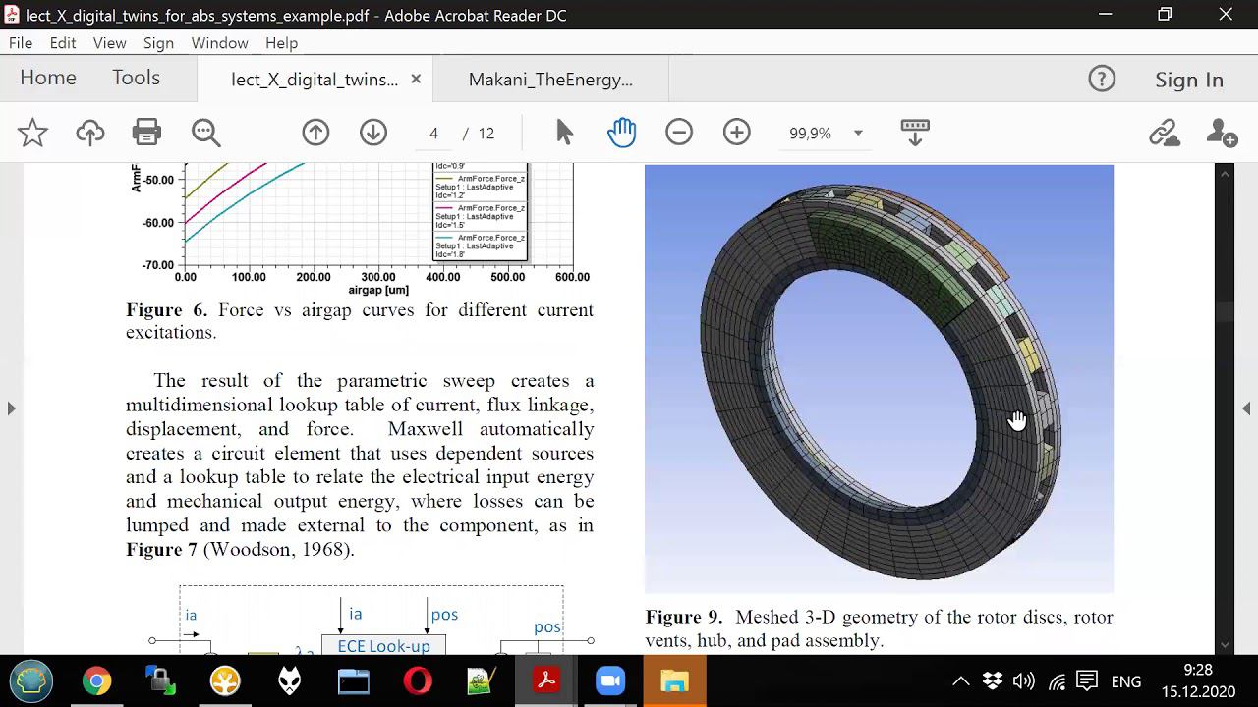This screenshot has width=1258, height=707.
Task: Zoom out with minus button
Action: pos(679,133)
